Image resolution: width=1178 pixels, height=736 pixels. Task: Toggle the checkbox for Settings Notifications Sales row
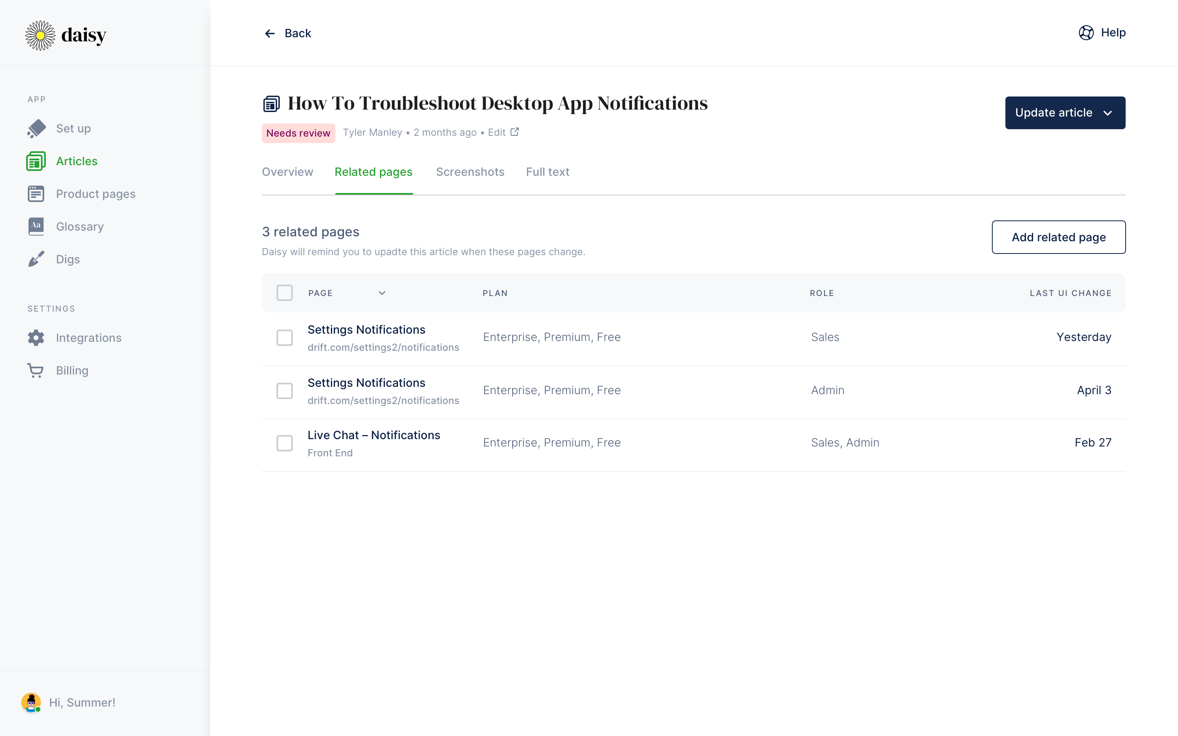coord(285,337)
